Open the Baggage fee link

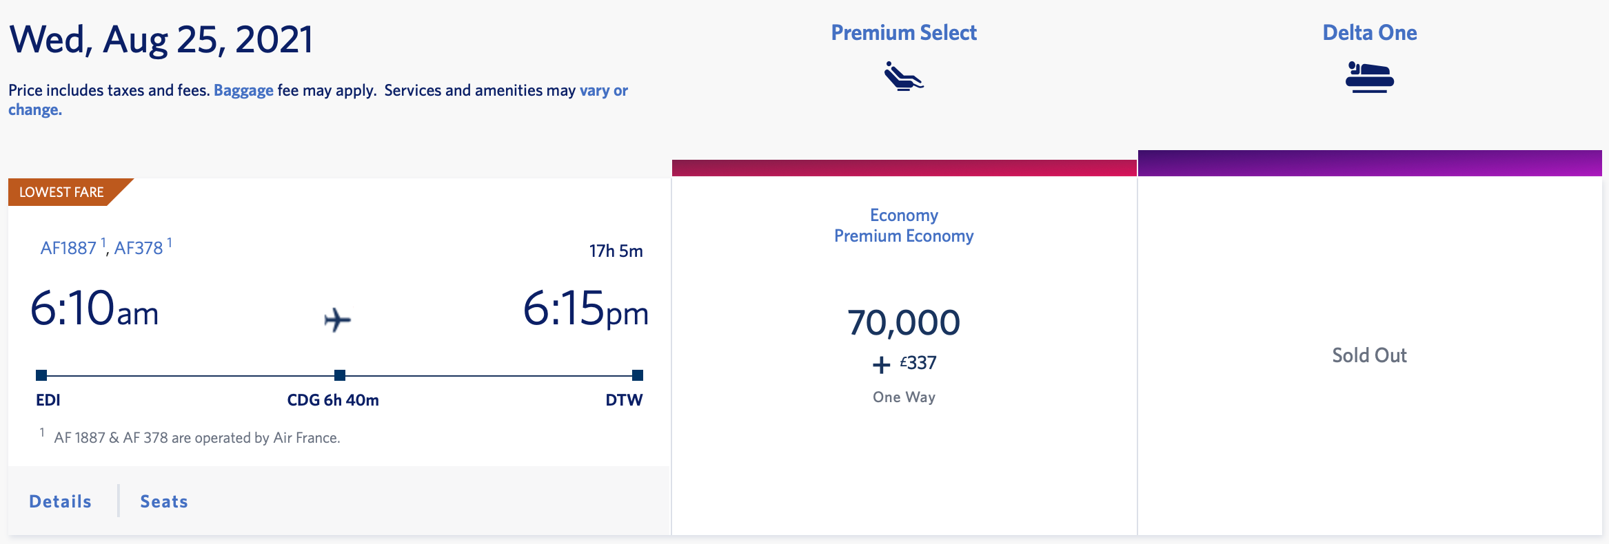click(x=243, y=90)
